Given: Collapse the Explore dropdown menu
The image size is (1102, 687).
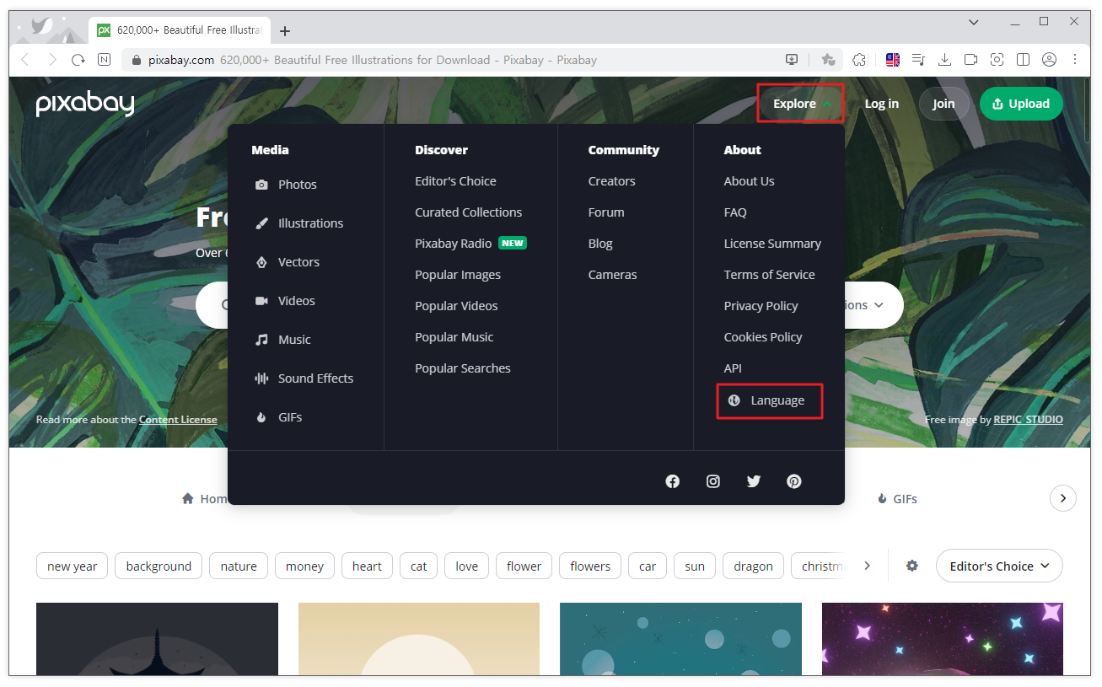Looking at the screenshot, I should (800, 104).
